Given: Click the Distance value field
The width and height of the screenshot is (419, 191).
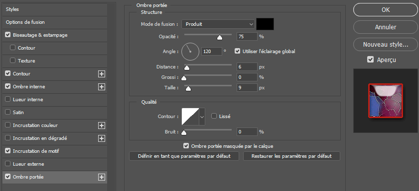Looking at the screenshot, I should click(247, 67).
